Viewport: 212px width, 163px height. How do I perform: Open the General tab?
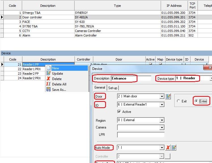[100, 88]
